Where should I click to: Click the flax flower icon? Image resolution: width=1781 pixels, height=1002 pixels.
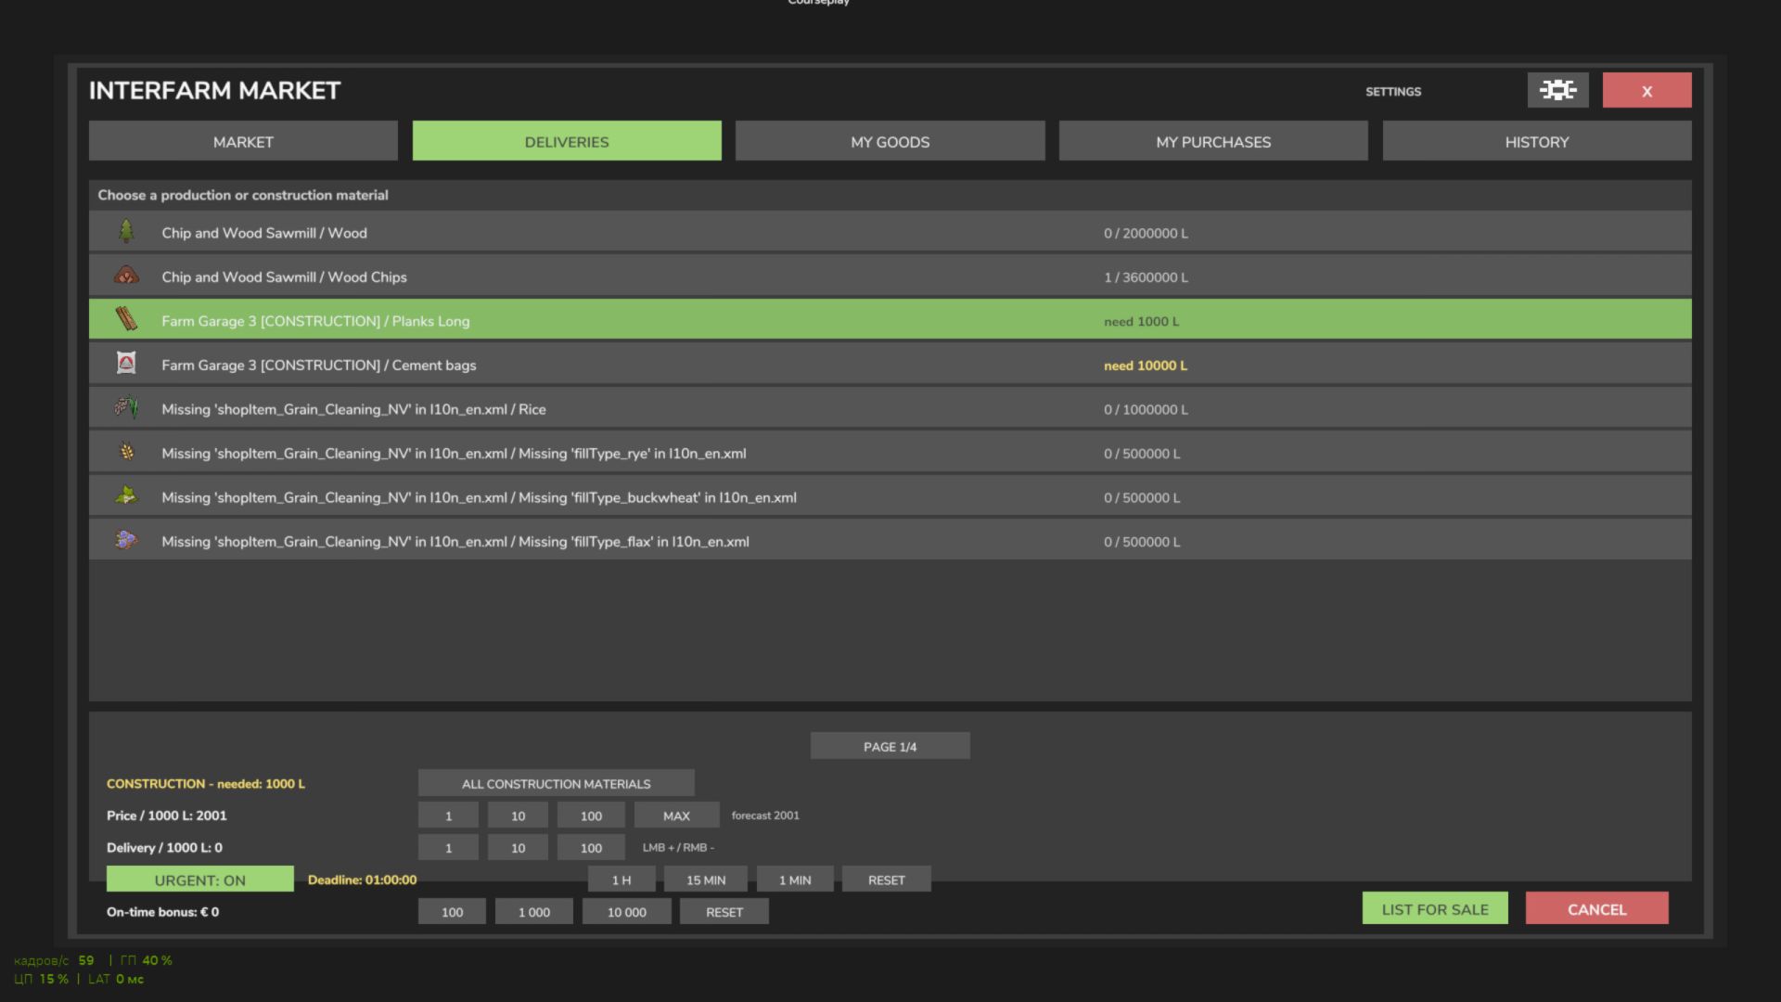click(x=126, y=540)
